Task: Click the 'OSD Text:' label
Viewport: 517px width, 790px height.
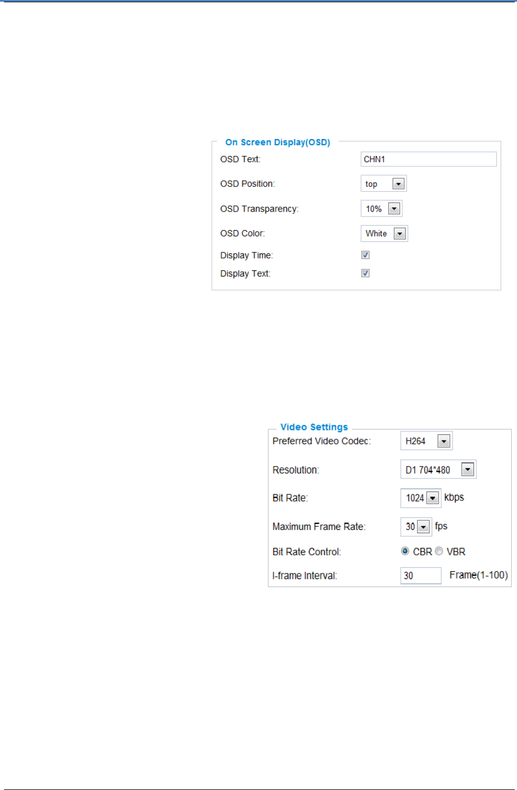Action: click(x=240, y=159)
